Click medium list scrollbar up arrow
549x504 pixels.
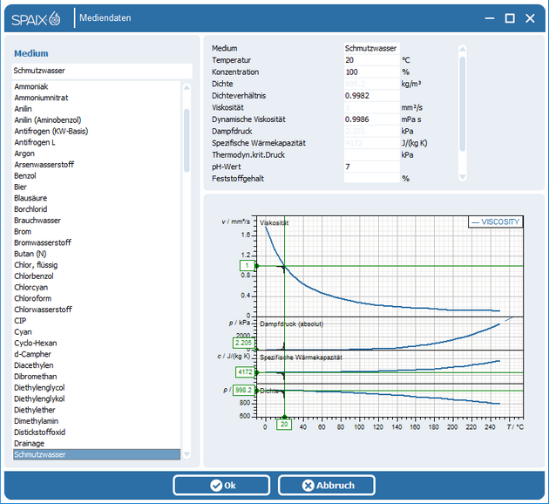click(186, 87)
